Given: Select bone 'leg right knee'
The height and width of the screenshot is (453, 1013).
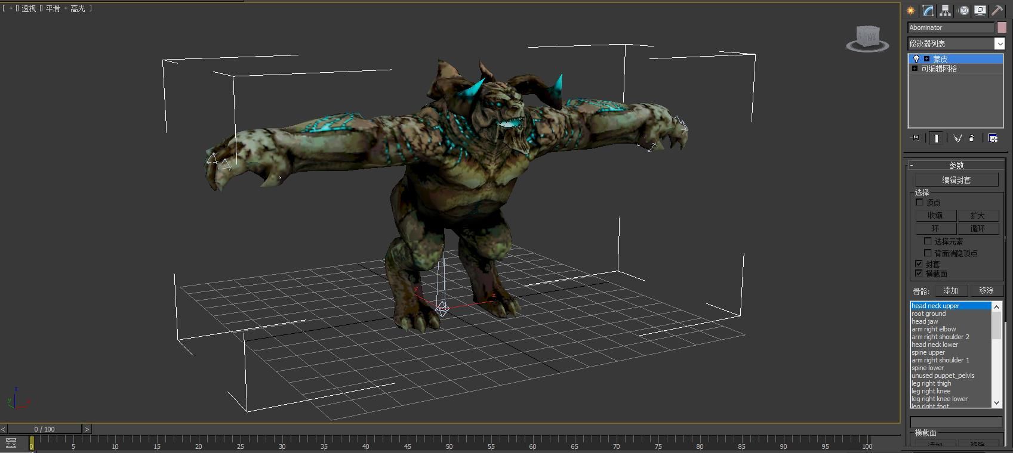Looking at the screenshot, I should 951,391.
